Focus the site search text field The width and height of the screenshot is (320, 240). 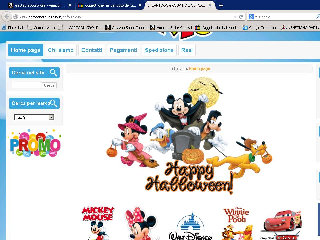tap(26, 85)
